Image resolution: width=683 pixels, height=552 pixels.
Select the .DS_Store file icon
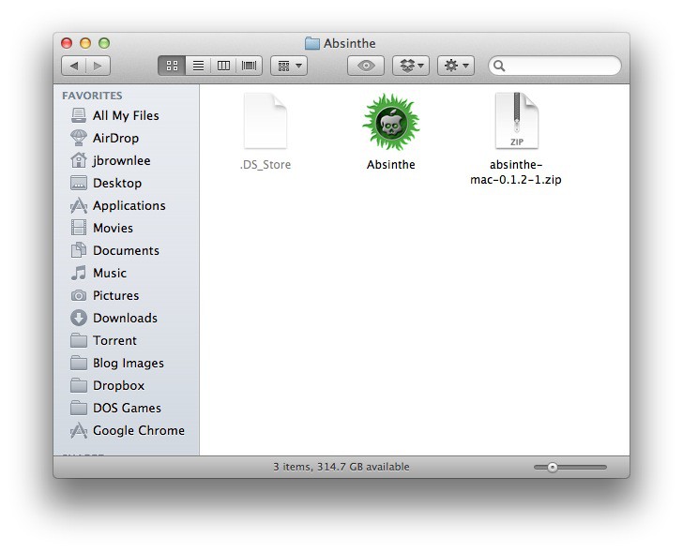[265, 123]
